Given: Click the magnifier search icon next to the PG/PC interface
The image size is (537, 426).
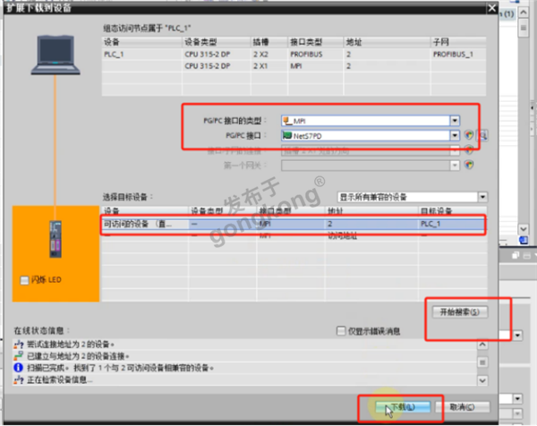Looking at the screenshot, I should click(483, 135).
